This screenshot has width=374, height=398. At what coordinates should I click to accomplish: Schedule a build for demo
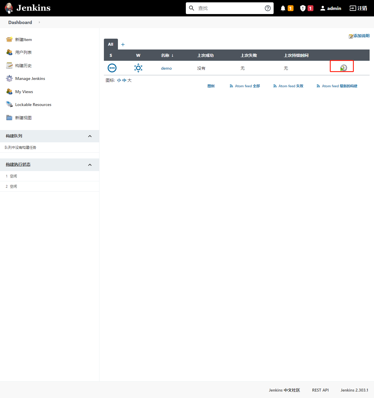pos(344,68)
